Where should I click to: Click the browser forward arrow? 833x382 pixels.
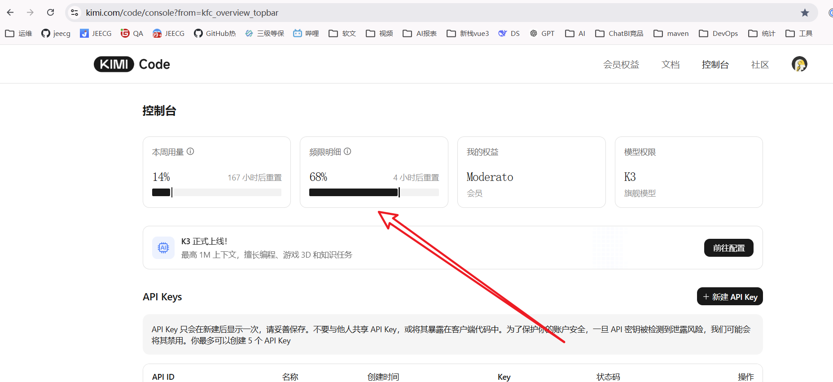30,13
